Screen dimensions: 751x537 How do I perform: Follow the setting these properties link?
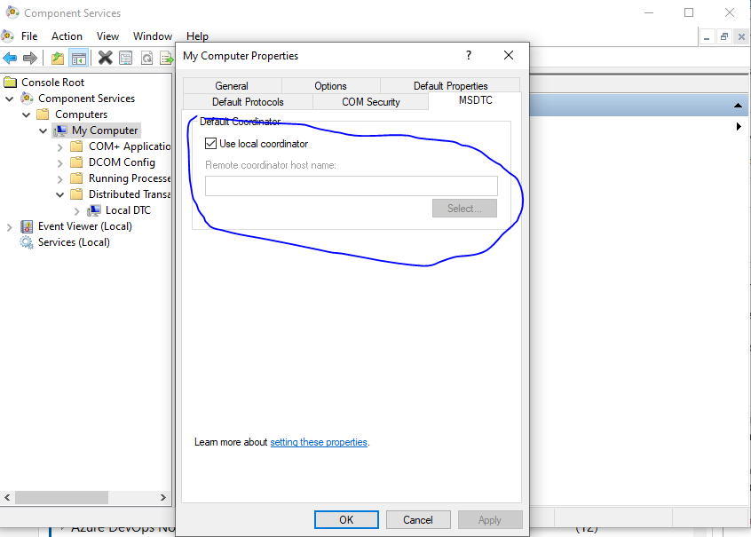tap(319, 441)
